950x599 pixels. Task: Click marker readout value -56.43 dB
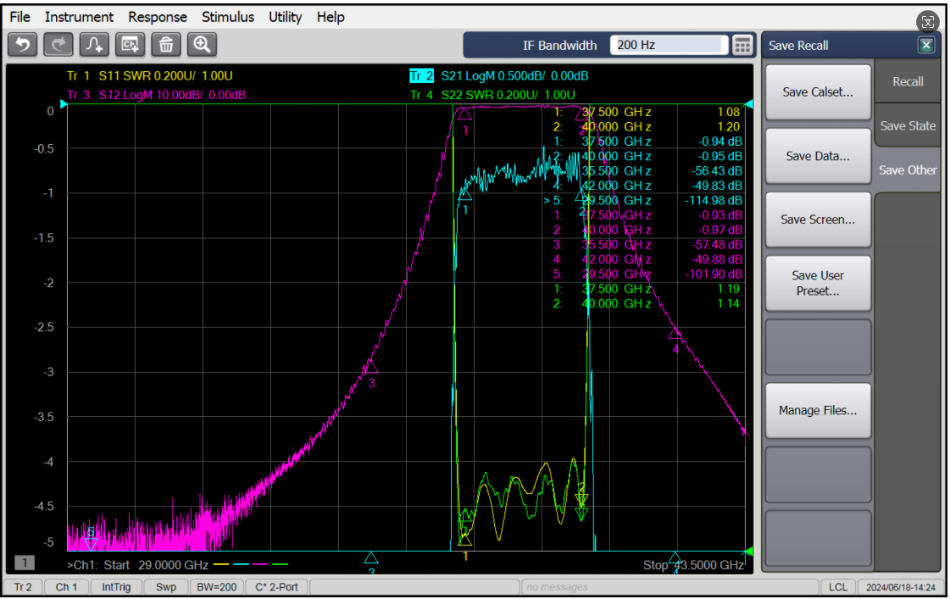(x=717, y=171)
